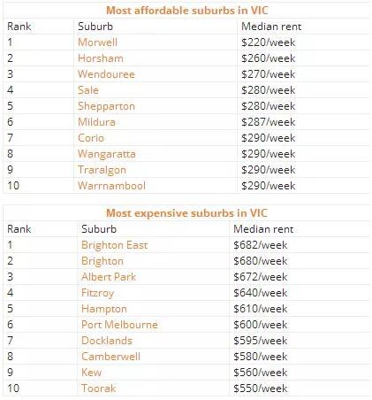
Task: Select the Sale suburb link
Action: click(88, 90)
